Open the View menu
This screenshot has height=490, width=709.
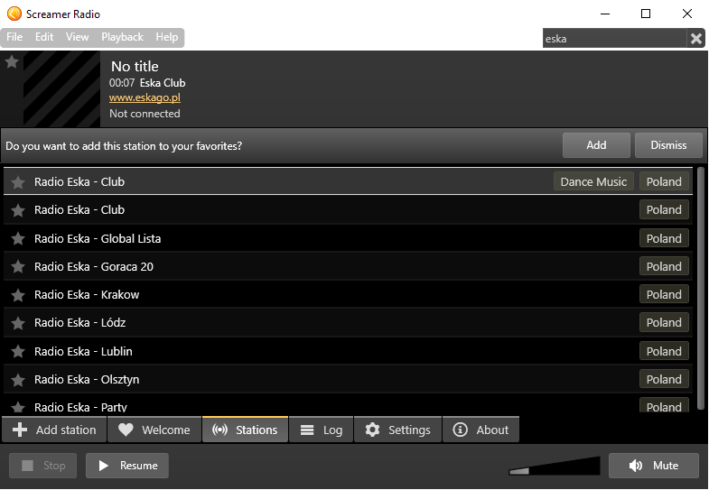pos(78,37)
